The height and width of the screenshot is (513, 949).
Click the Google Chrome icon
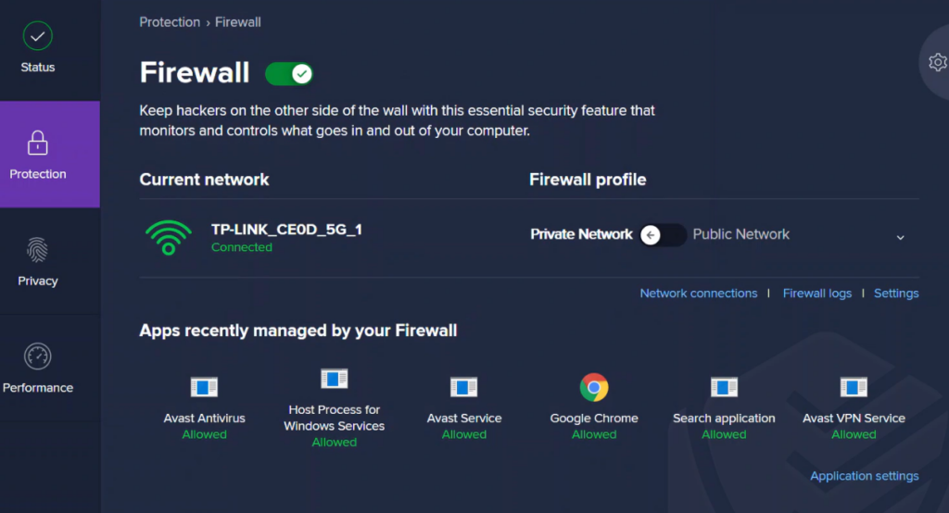click(594, 387)
